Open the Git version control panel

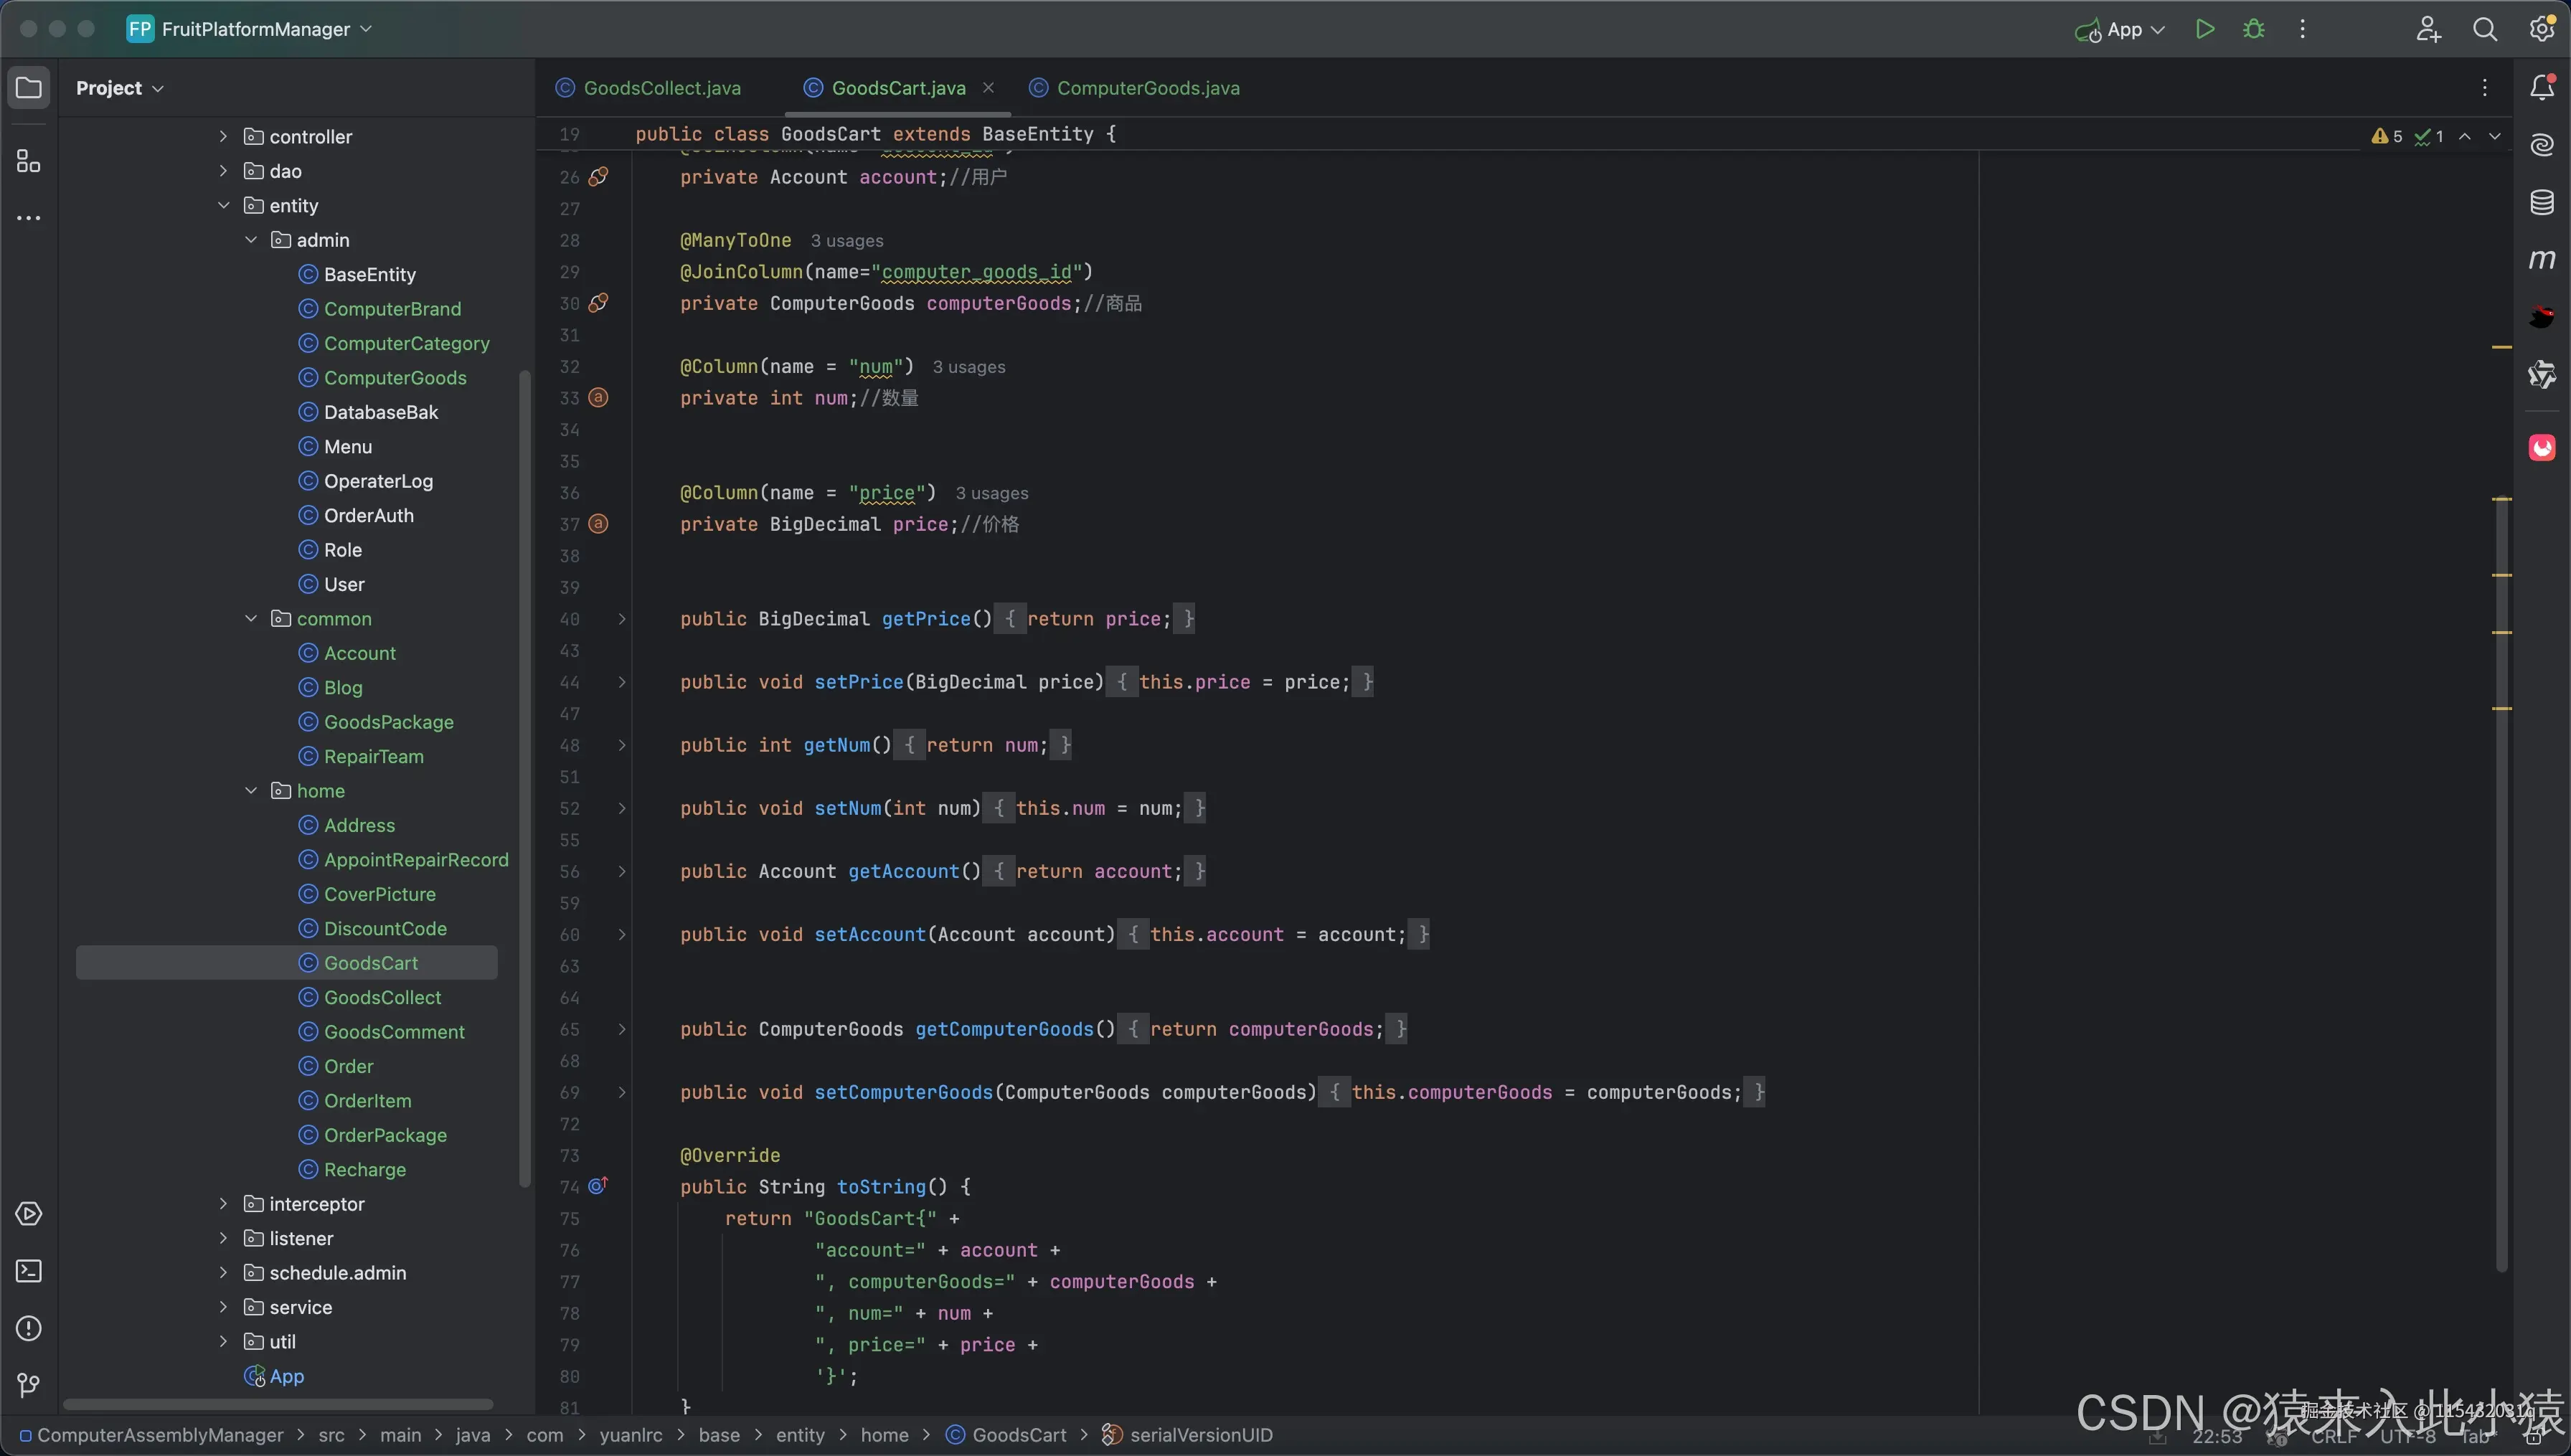[x=29, y=1385]
